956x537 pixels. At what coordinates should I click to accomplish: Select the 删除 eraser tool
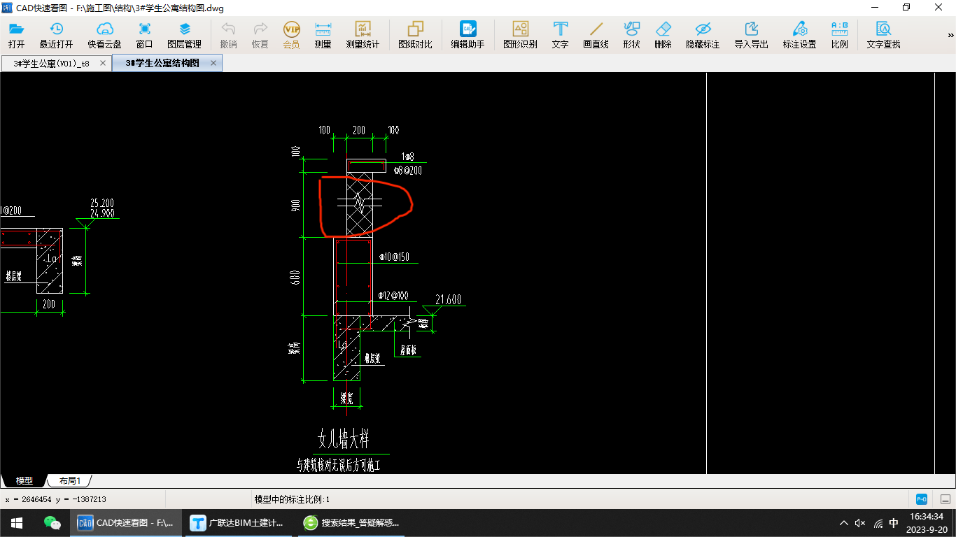pos(663,35)
